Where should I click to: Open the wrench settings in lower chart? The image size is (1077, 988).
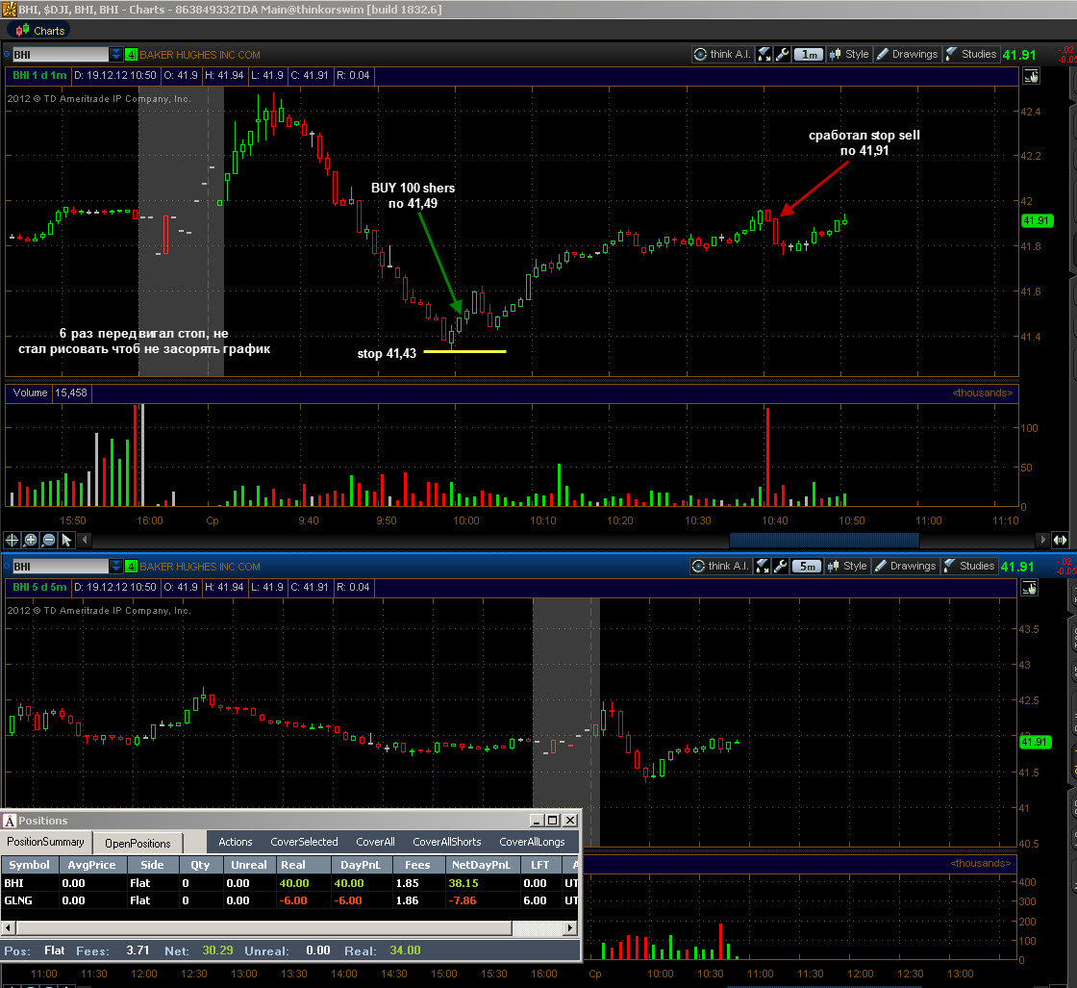(780, 566)
